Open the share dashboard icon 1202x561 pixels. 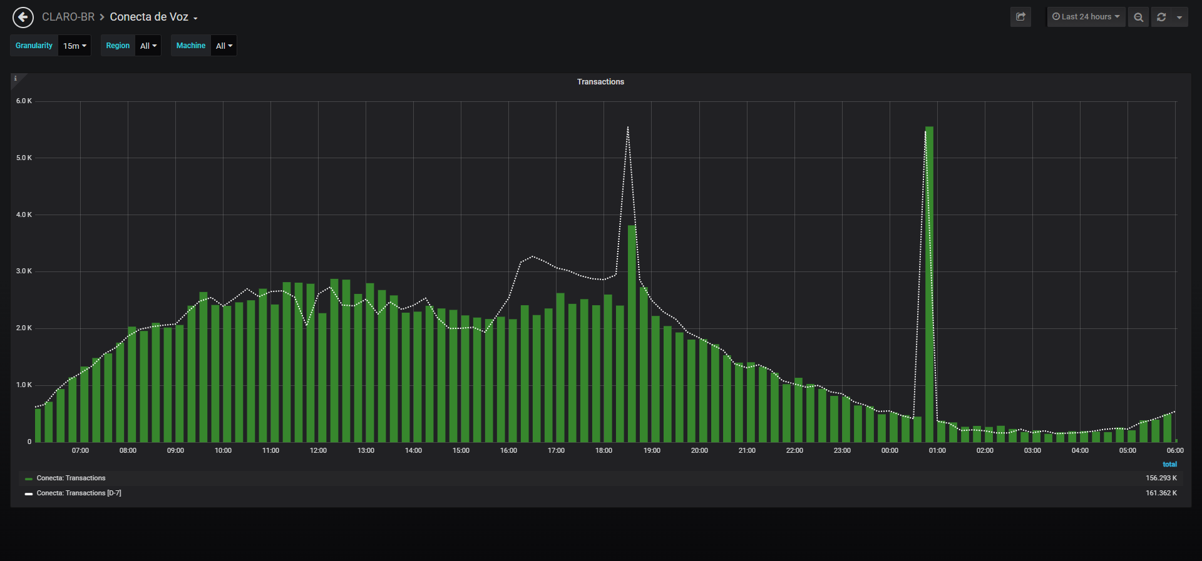[x=1020, y=17]
